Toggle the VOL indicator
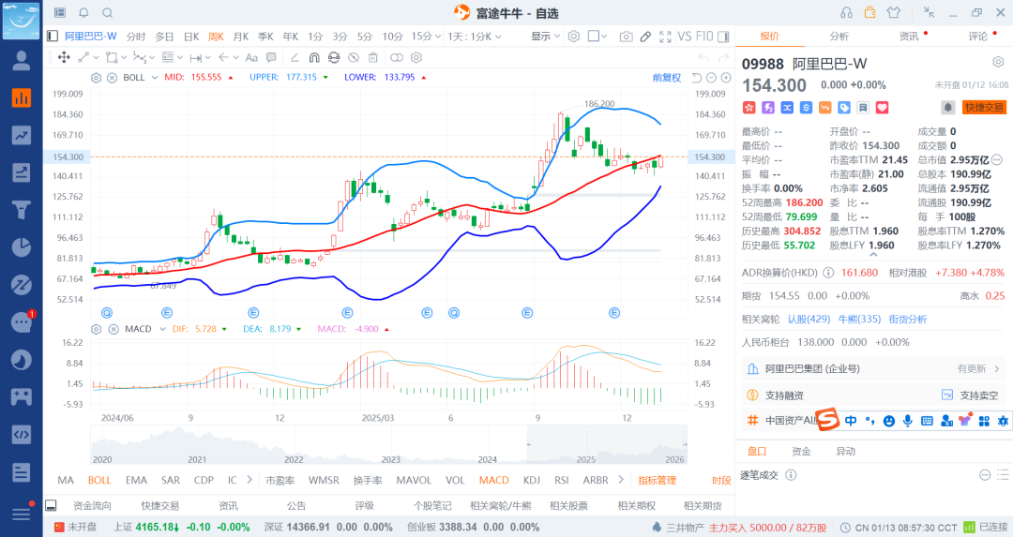The width and height of the screenshot is (1013, 537). point(455,480)
